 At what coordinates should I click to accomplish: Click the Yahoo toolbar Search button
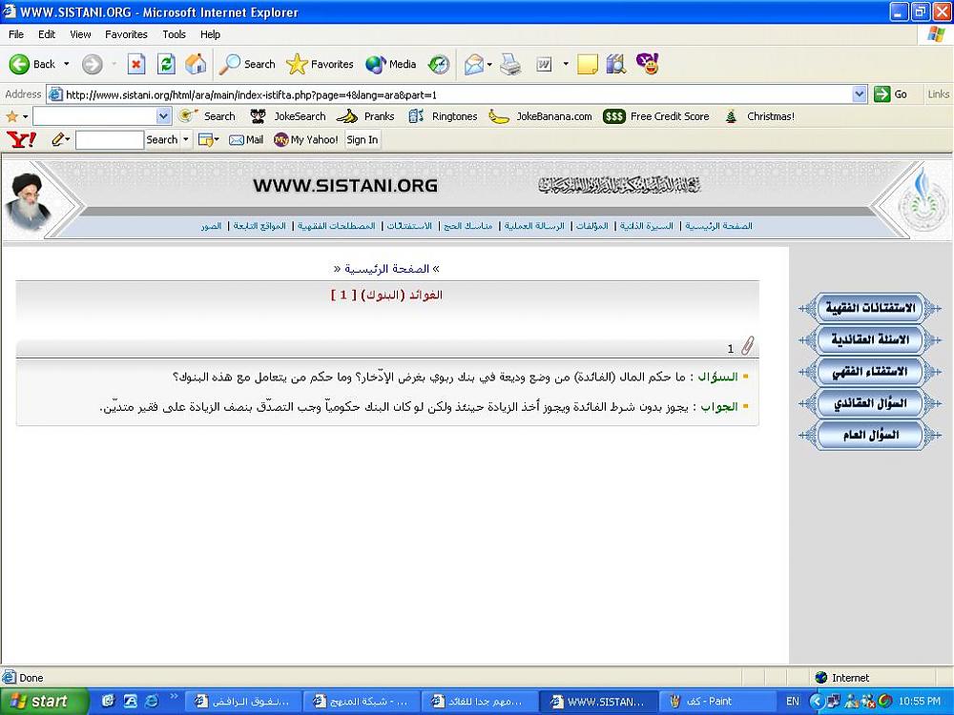pos(162,140)
